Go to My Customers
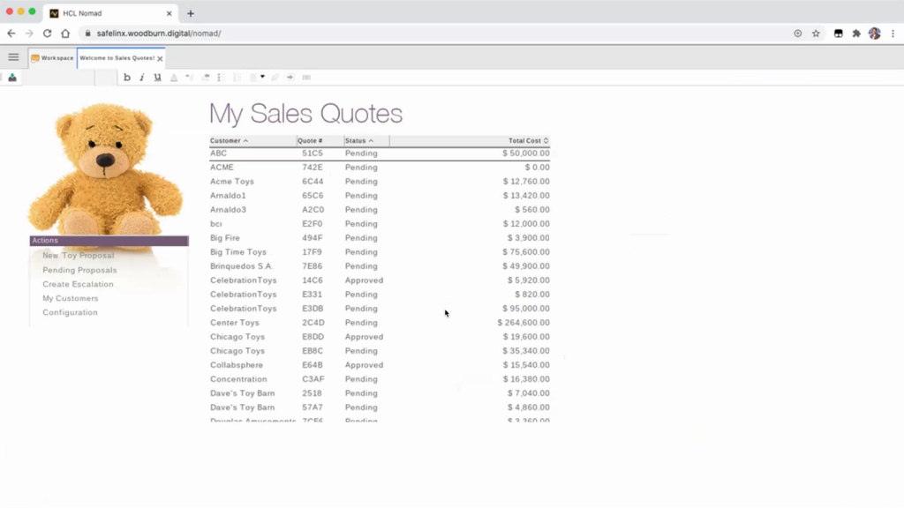 tap(71, 298)
